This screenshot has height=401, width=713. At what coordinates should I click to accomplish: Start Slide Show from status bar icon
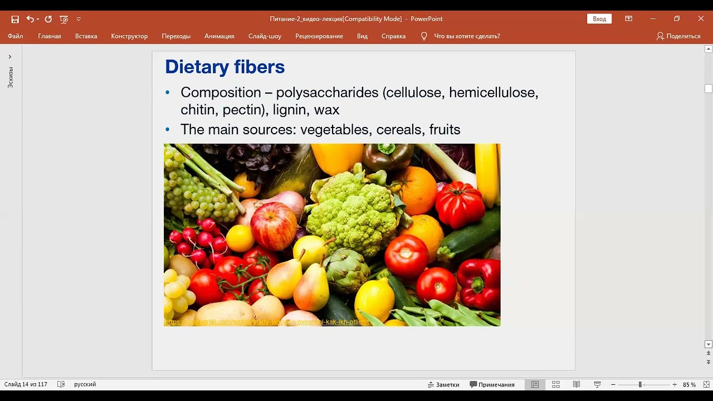coord(597,384)
